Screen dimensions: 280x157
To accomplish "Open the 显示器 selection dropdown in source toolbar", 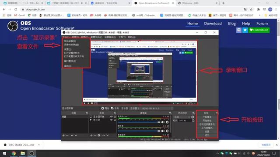I will tap(152, 108).
